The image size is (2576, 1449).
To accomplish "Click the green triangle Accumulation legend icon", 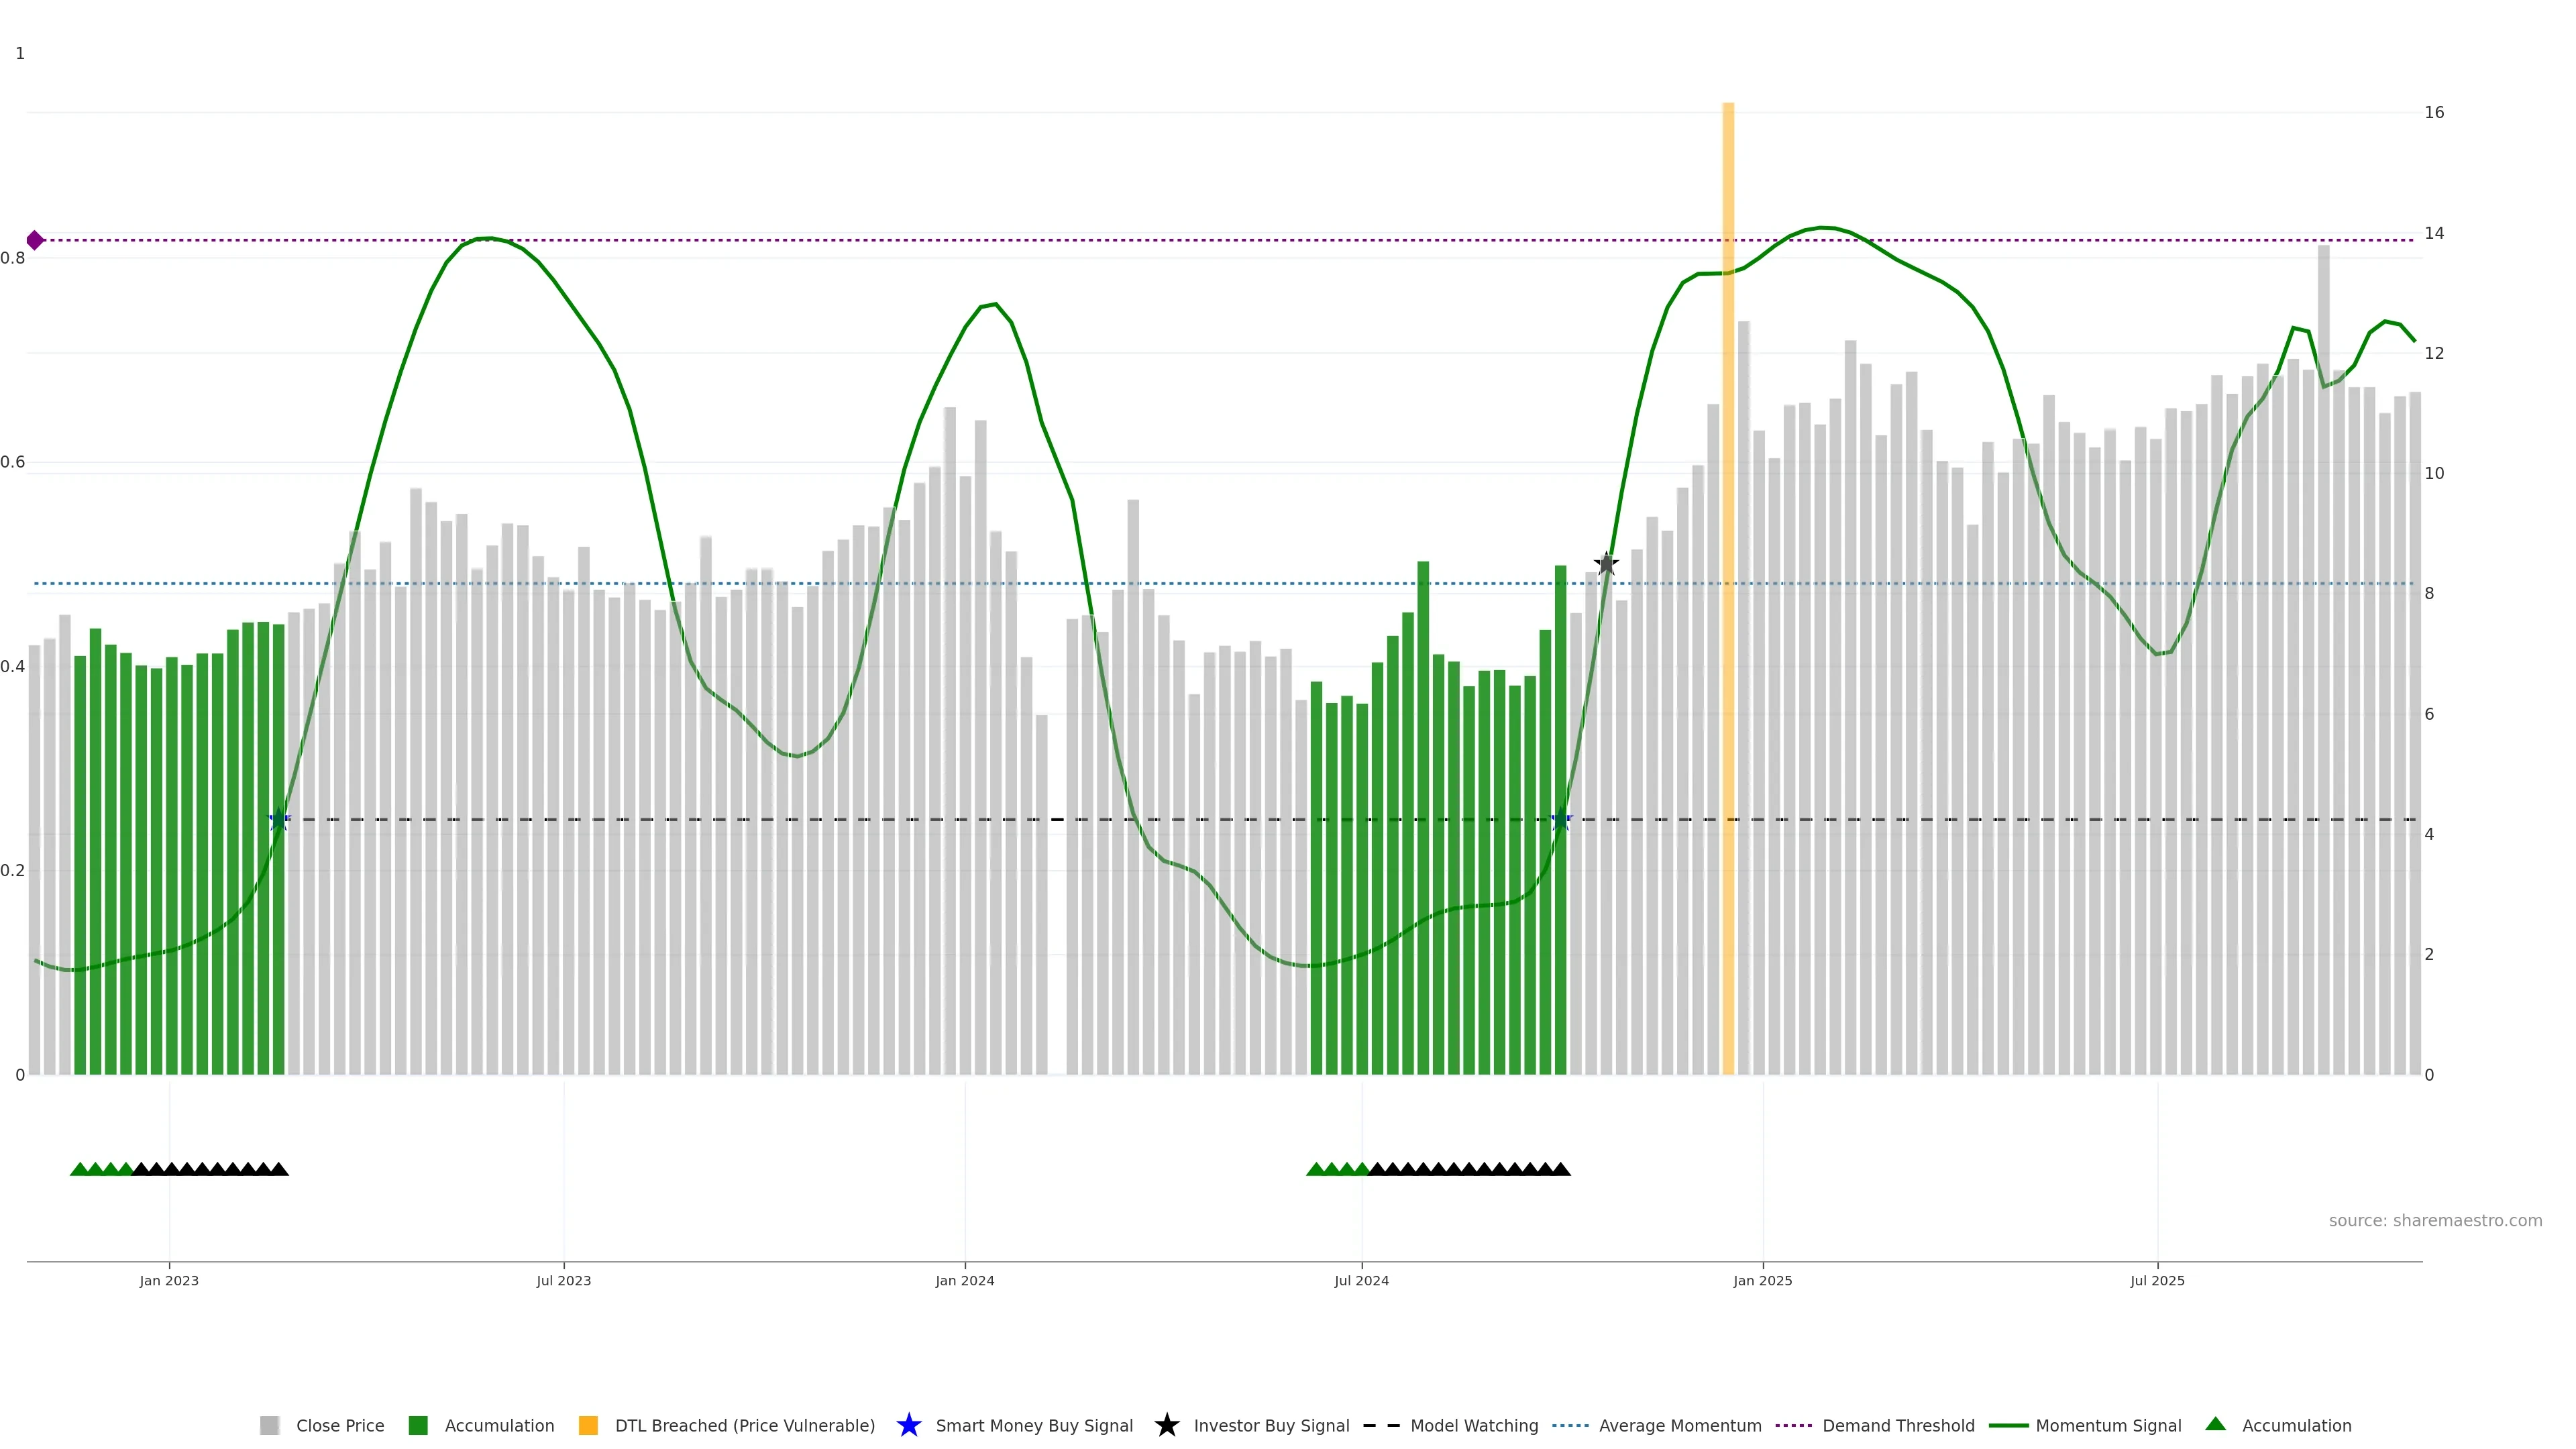I will (x=2215, y=1424).
